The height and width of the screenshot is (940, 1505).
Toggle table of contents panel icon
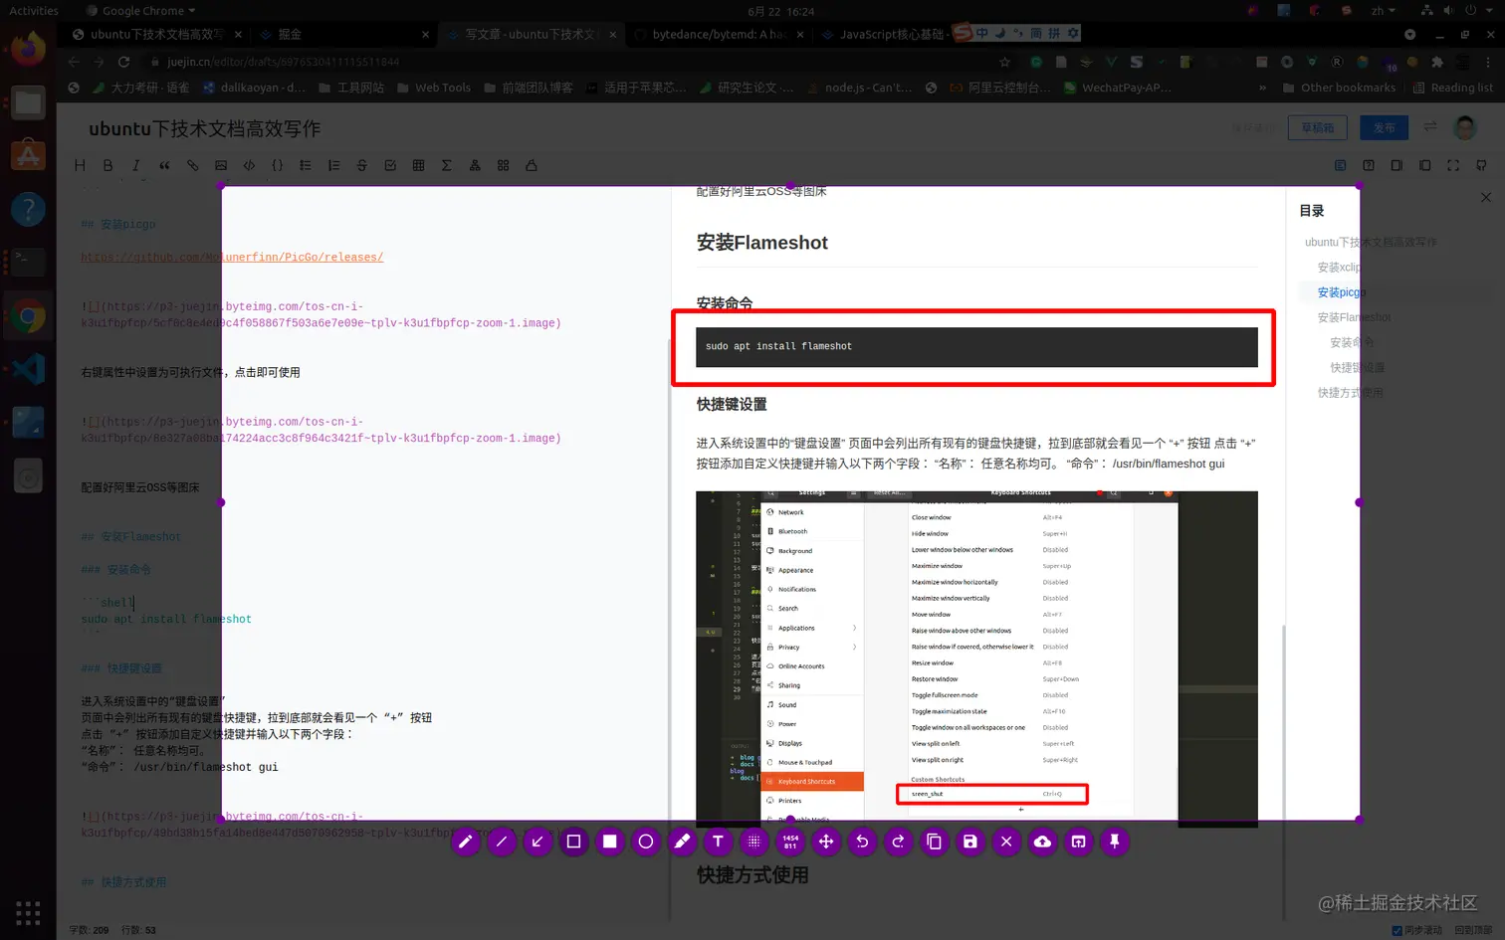[1340, 165]
